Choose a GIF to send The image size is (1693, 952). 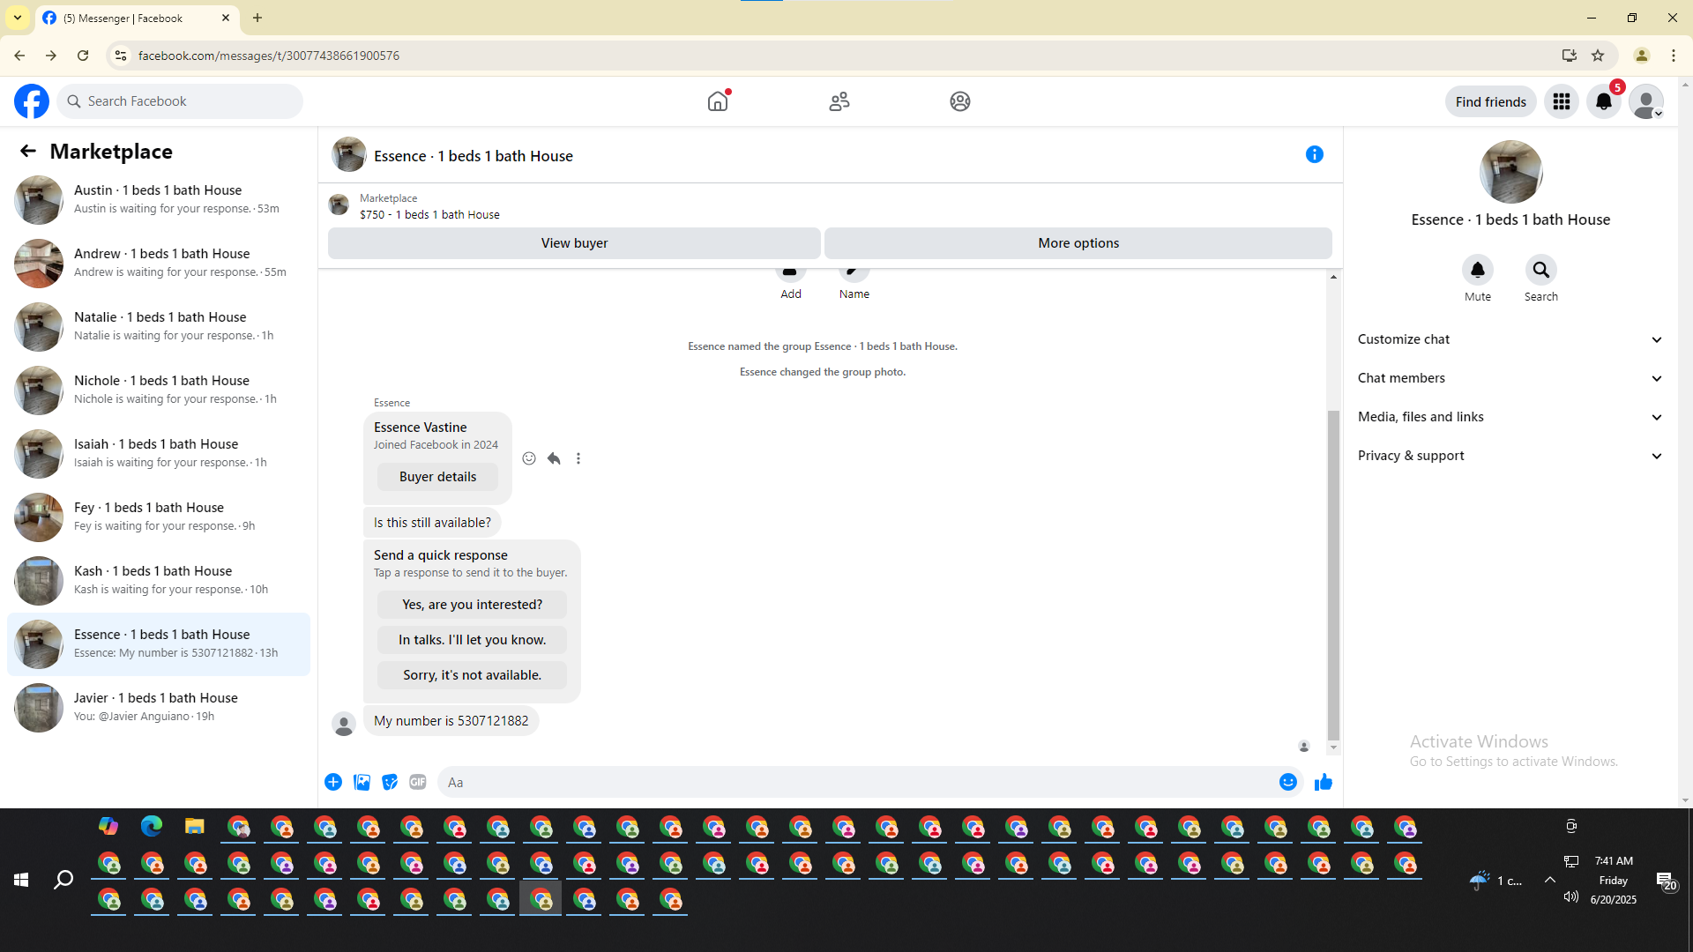click(x=418, y=782)
